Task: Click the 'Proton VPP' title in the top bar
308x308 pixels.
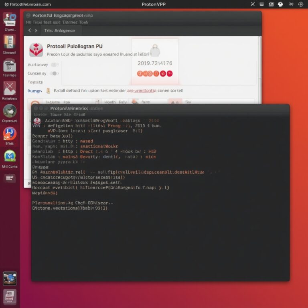Action: click(x=154, y=4)
